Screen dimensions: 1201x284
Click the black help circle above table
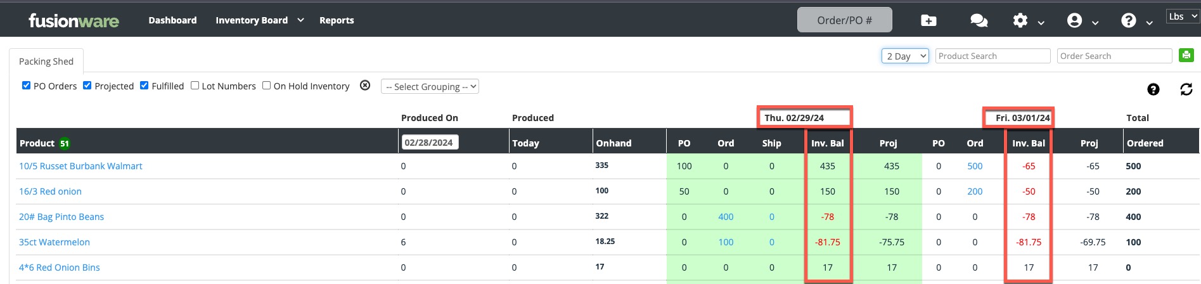click(x=1153, y=89)
